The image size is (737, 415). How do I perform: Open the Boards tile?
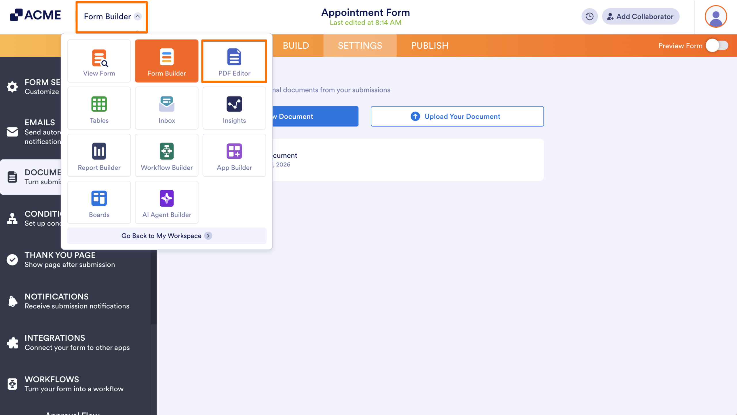(99, 202)
